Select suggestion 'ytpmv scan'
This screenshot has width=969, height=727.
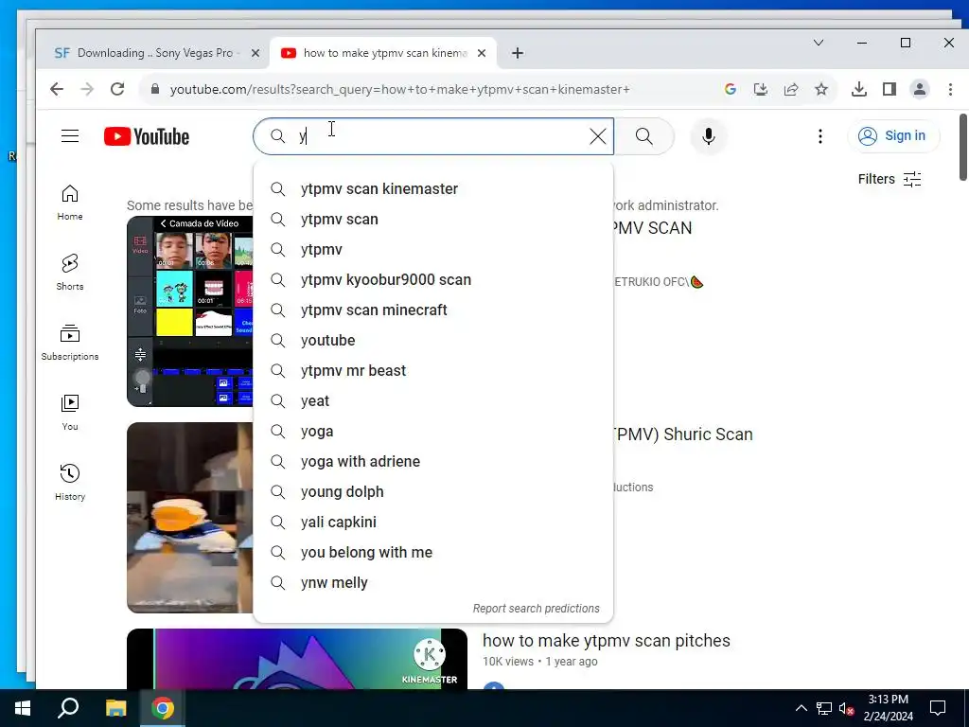pyautogui.click(x=433, y=219)
